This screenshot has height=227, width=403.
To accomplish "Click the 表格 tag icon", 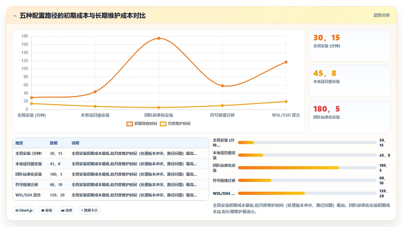I will point(43,210).
